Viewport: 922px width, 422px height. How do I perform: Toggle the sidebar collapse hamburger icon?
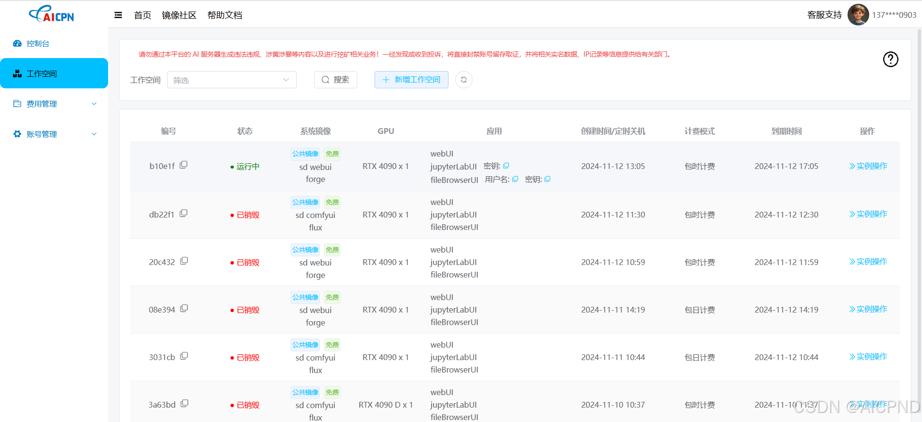118,15
